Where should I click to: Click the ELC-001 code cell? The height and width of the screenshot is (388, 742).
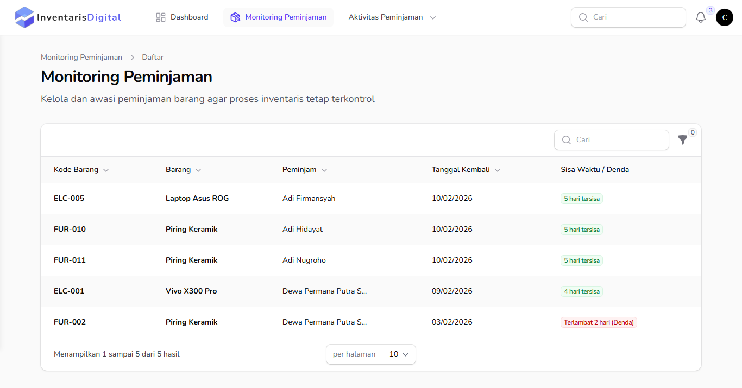(69, 291)
